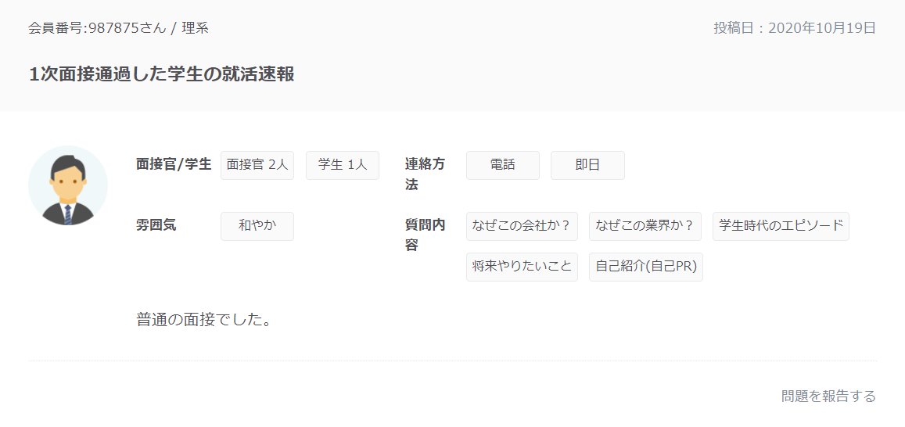Click the businessman avatar icon
Image resolution: width=905 pixels, height=427 pixels.
(68, 185)
